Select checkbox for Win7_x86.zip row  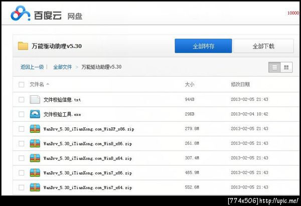(21, 173)
